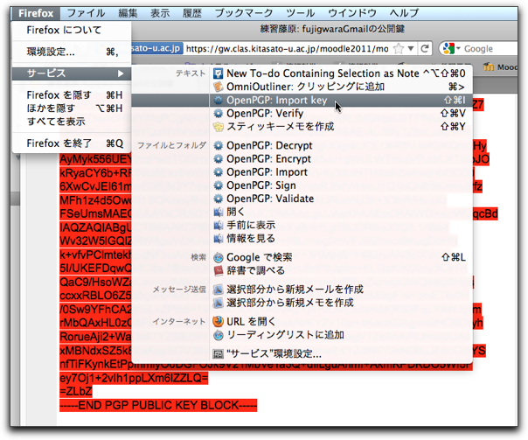This screenshot has width=528, height=440.
Task: Open 履歴 menu
Action: (x=192, y=13)
